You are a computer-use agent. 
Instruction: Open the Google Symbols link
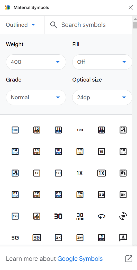pyautogui.click(x=80, y=259)
